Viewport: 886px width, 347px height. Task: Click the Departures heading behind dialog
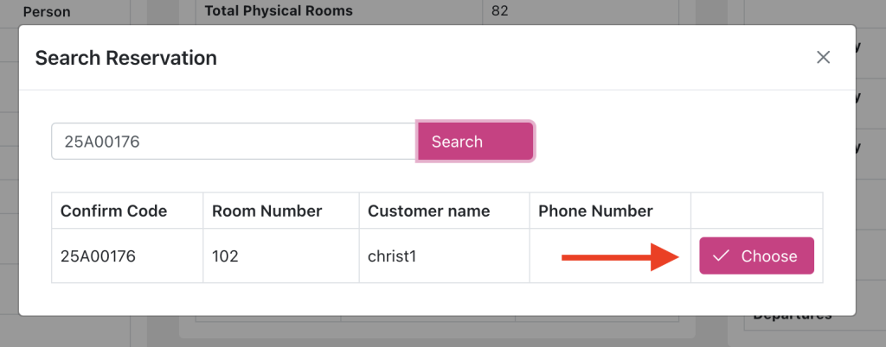[x=792, y=315]
